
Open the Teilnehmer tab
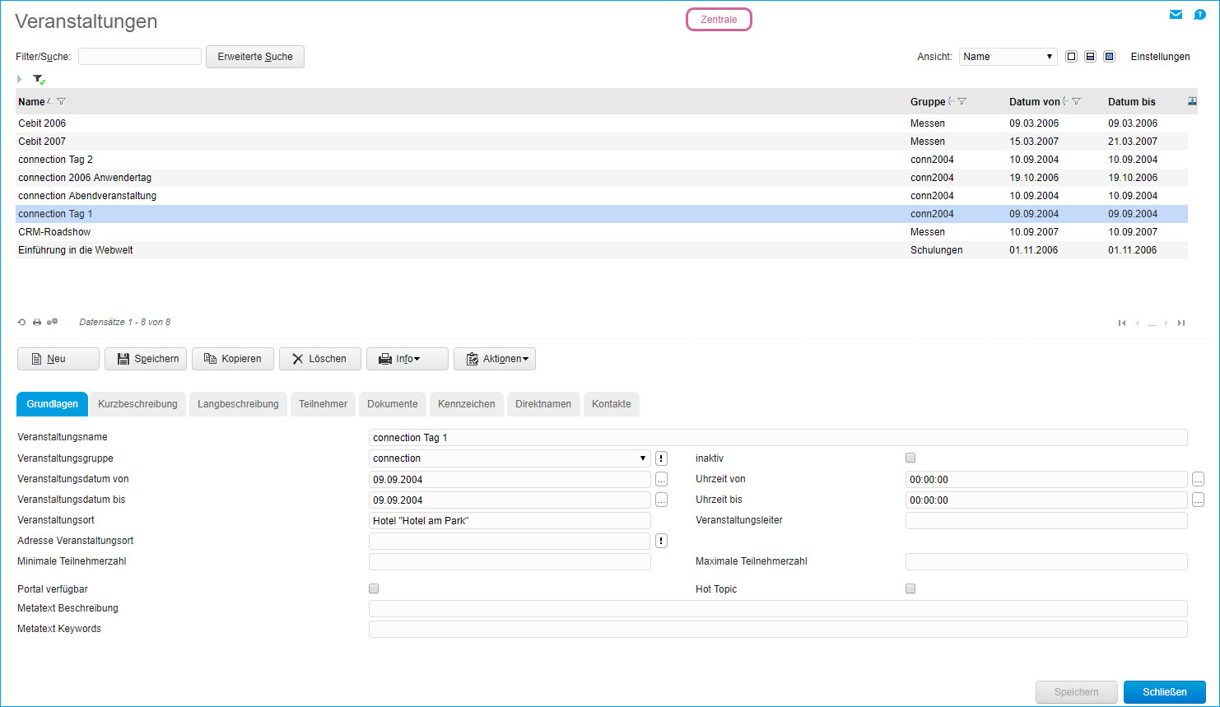[323, 404]
